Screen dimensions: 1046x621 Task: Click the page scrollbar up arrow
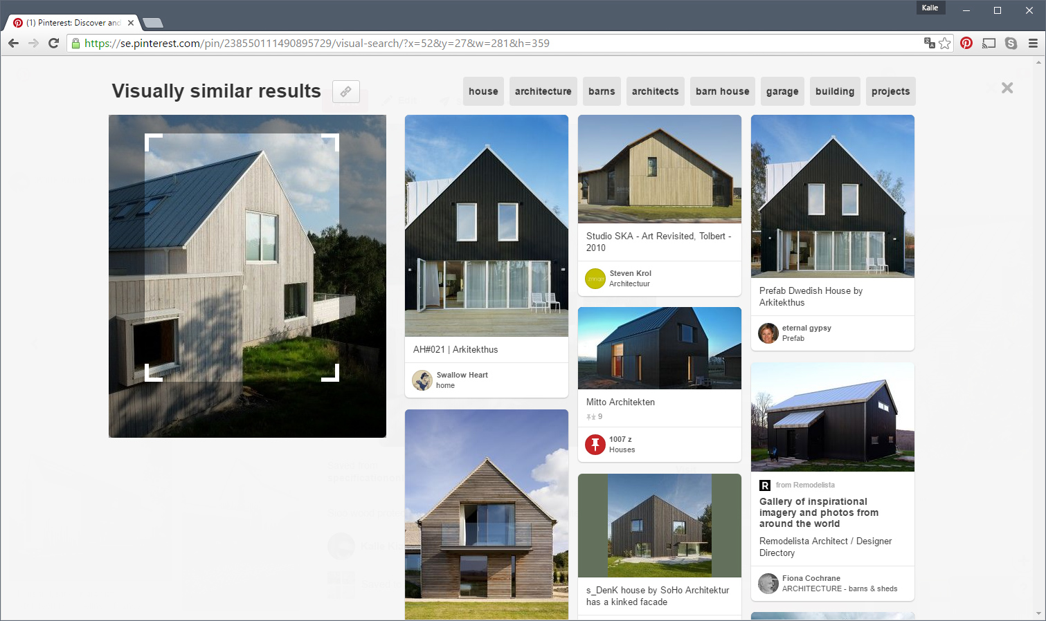(x=1038, y=62)
